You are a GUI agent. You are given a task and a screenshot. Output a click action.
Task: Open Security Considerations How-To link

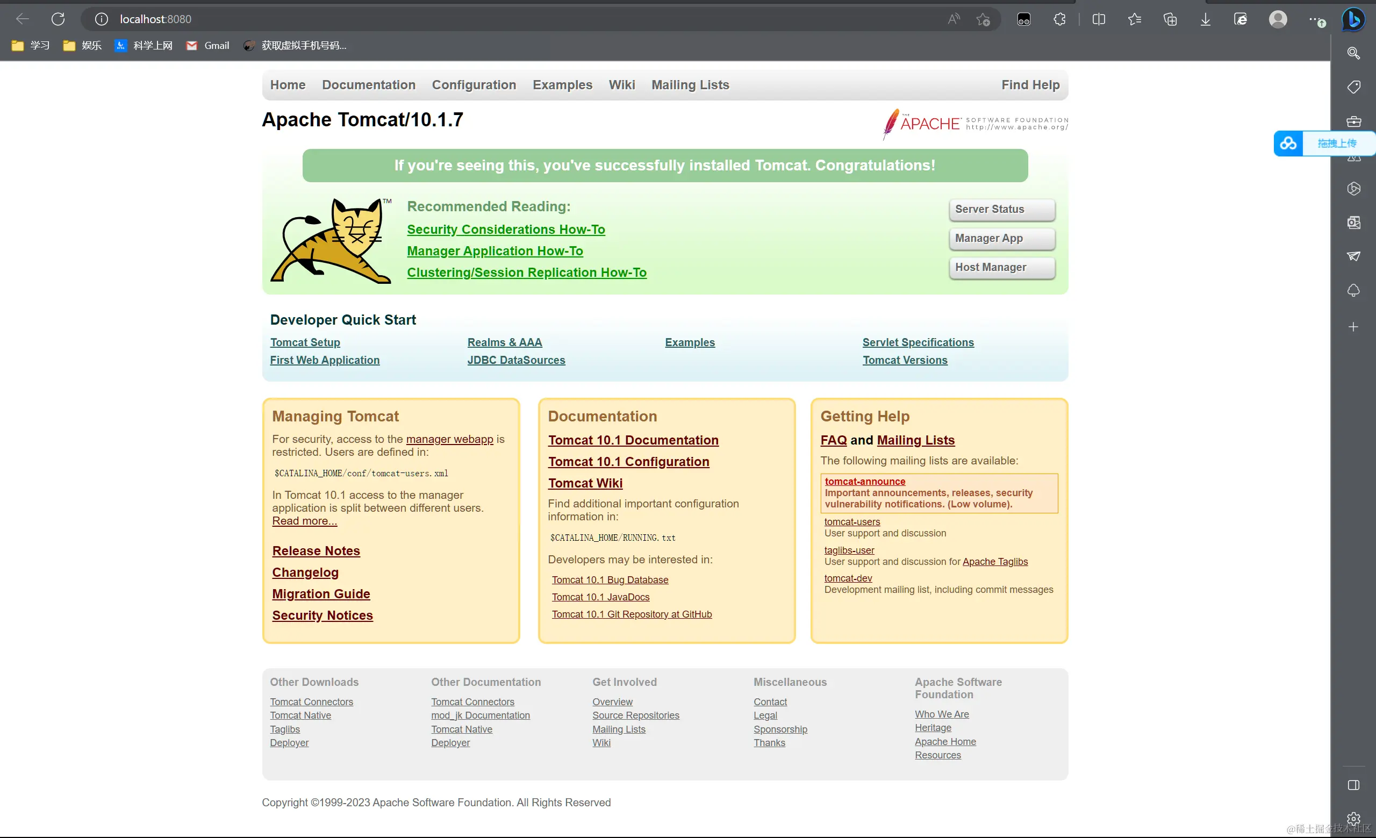coord(505,230)
